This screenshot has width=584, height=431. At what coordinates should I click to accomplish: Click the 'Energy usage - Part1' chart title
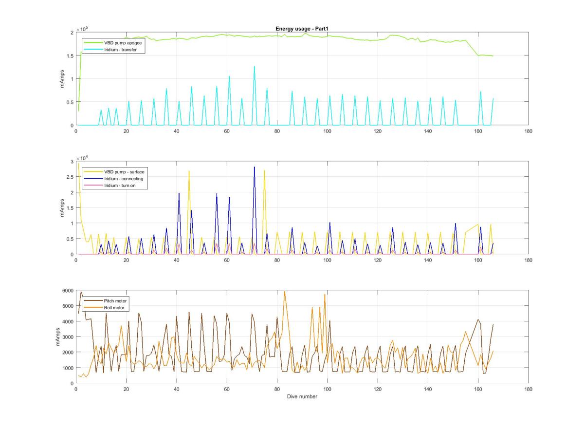pos(302,29)
